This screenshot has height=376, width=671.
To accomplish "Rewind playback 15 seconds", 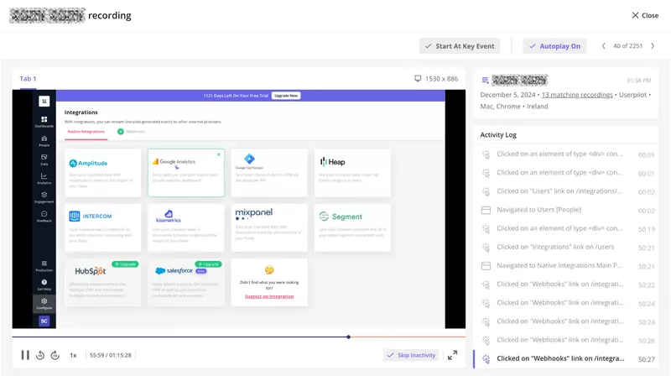I will point(39,355).
